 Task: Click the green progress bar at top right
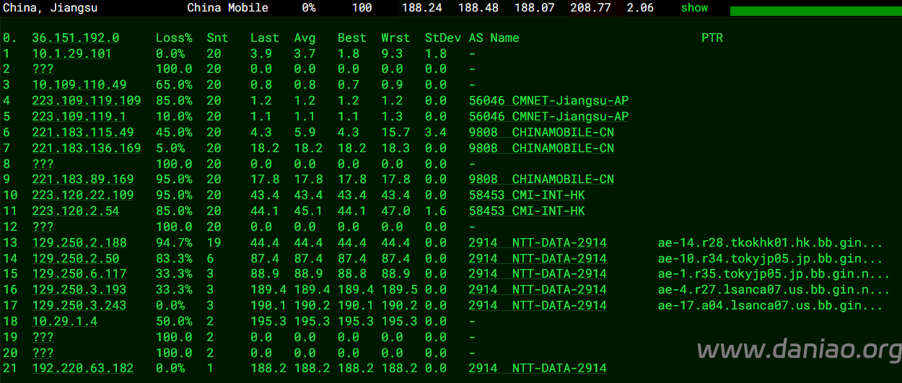click(815, 11)
